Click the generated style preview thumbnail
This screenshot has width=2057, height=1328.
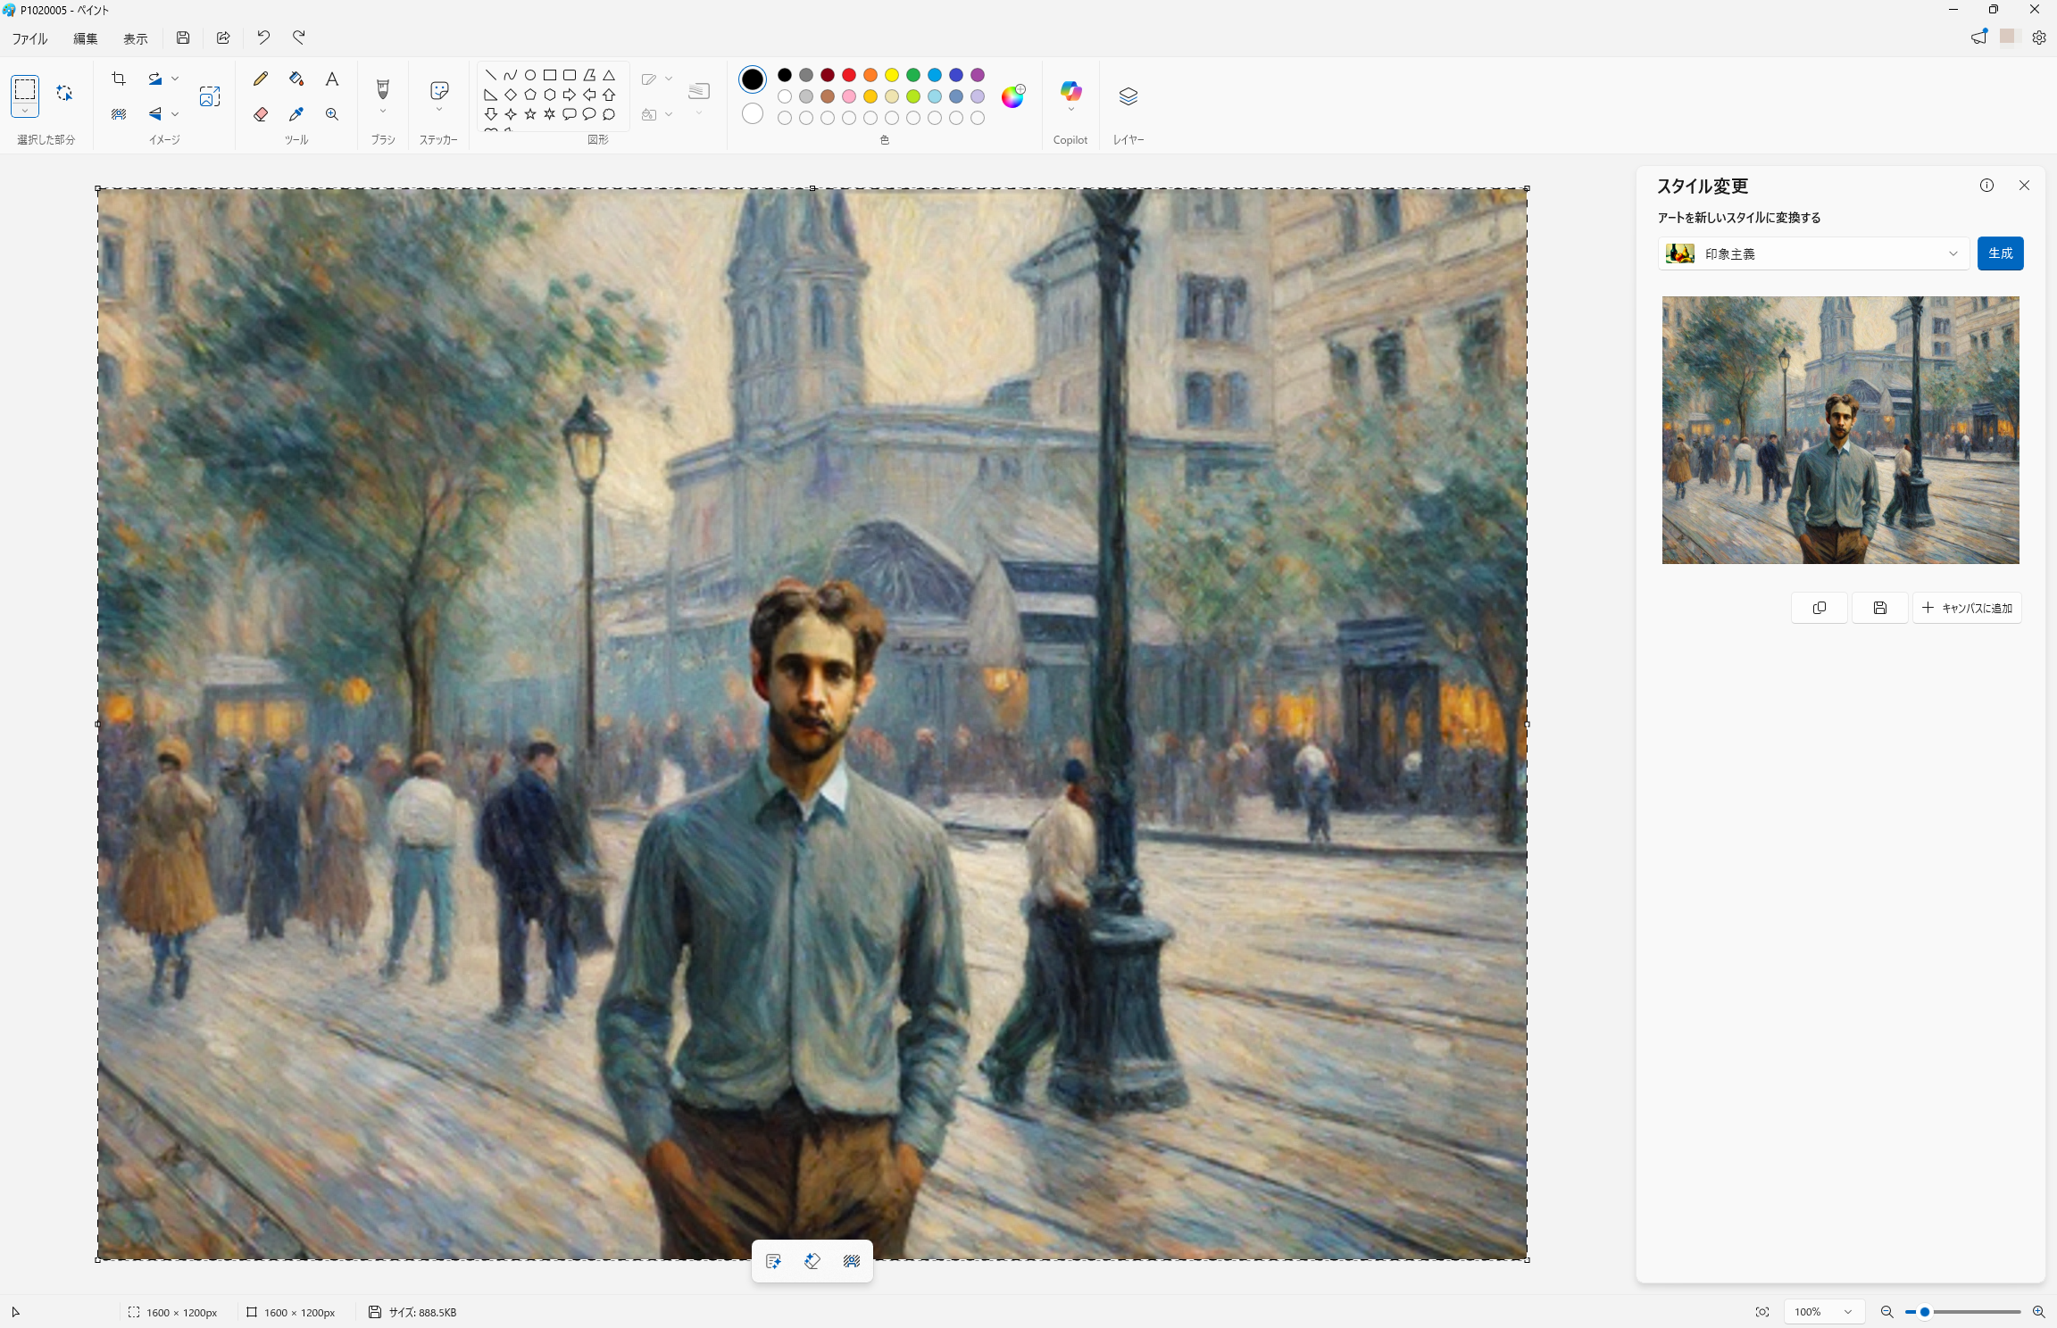(1840, 430)
